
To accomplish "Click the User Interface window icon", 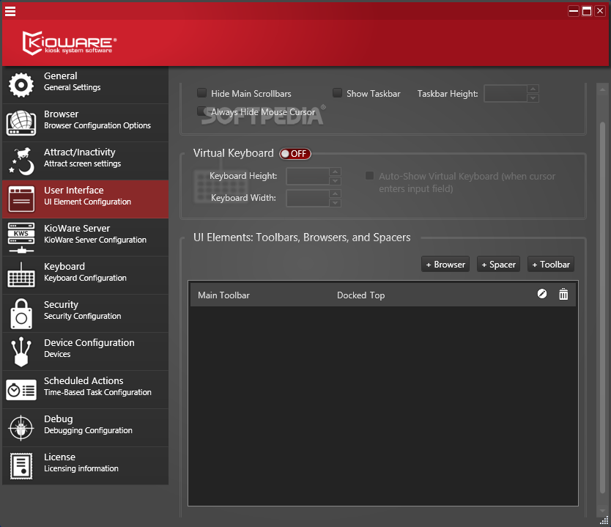I will point(21,199).
